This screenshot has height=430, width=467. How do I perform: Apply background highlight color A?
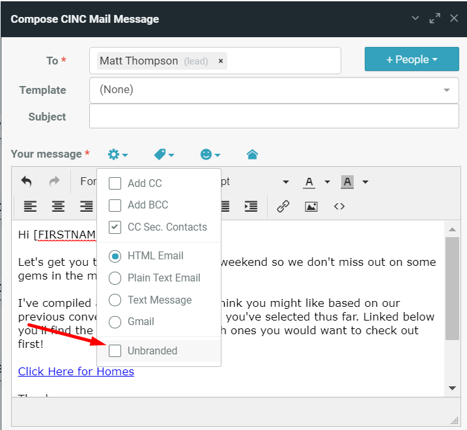[347, 182]
